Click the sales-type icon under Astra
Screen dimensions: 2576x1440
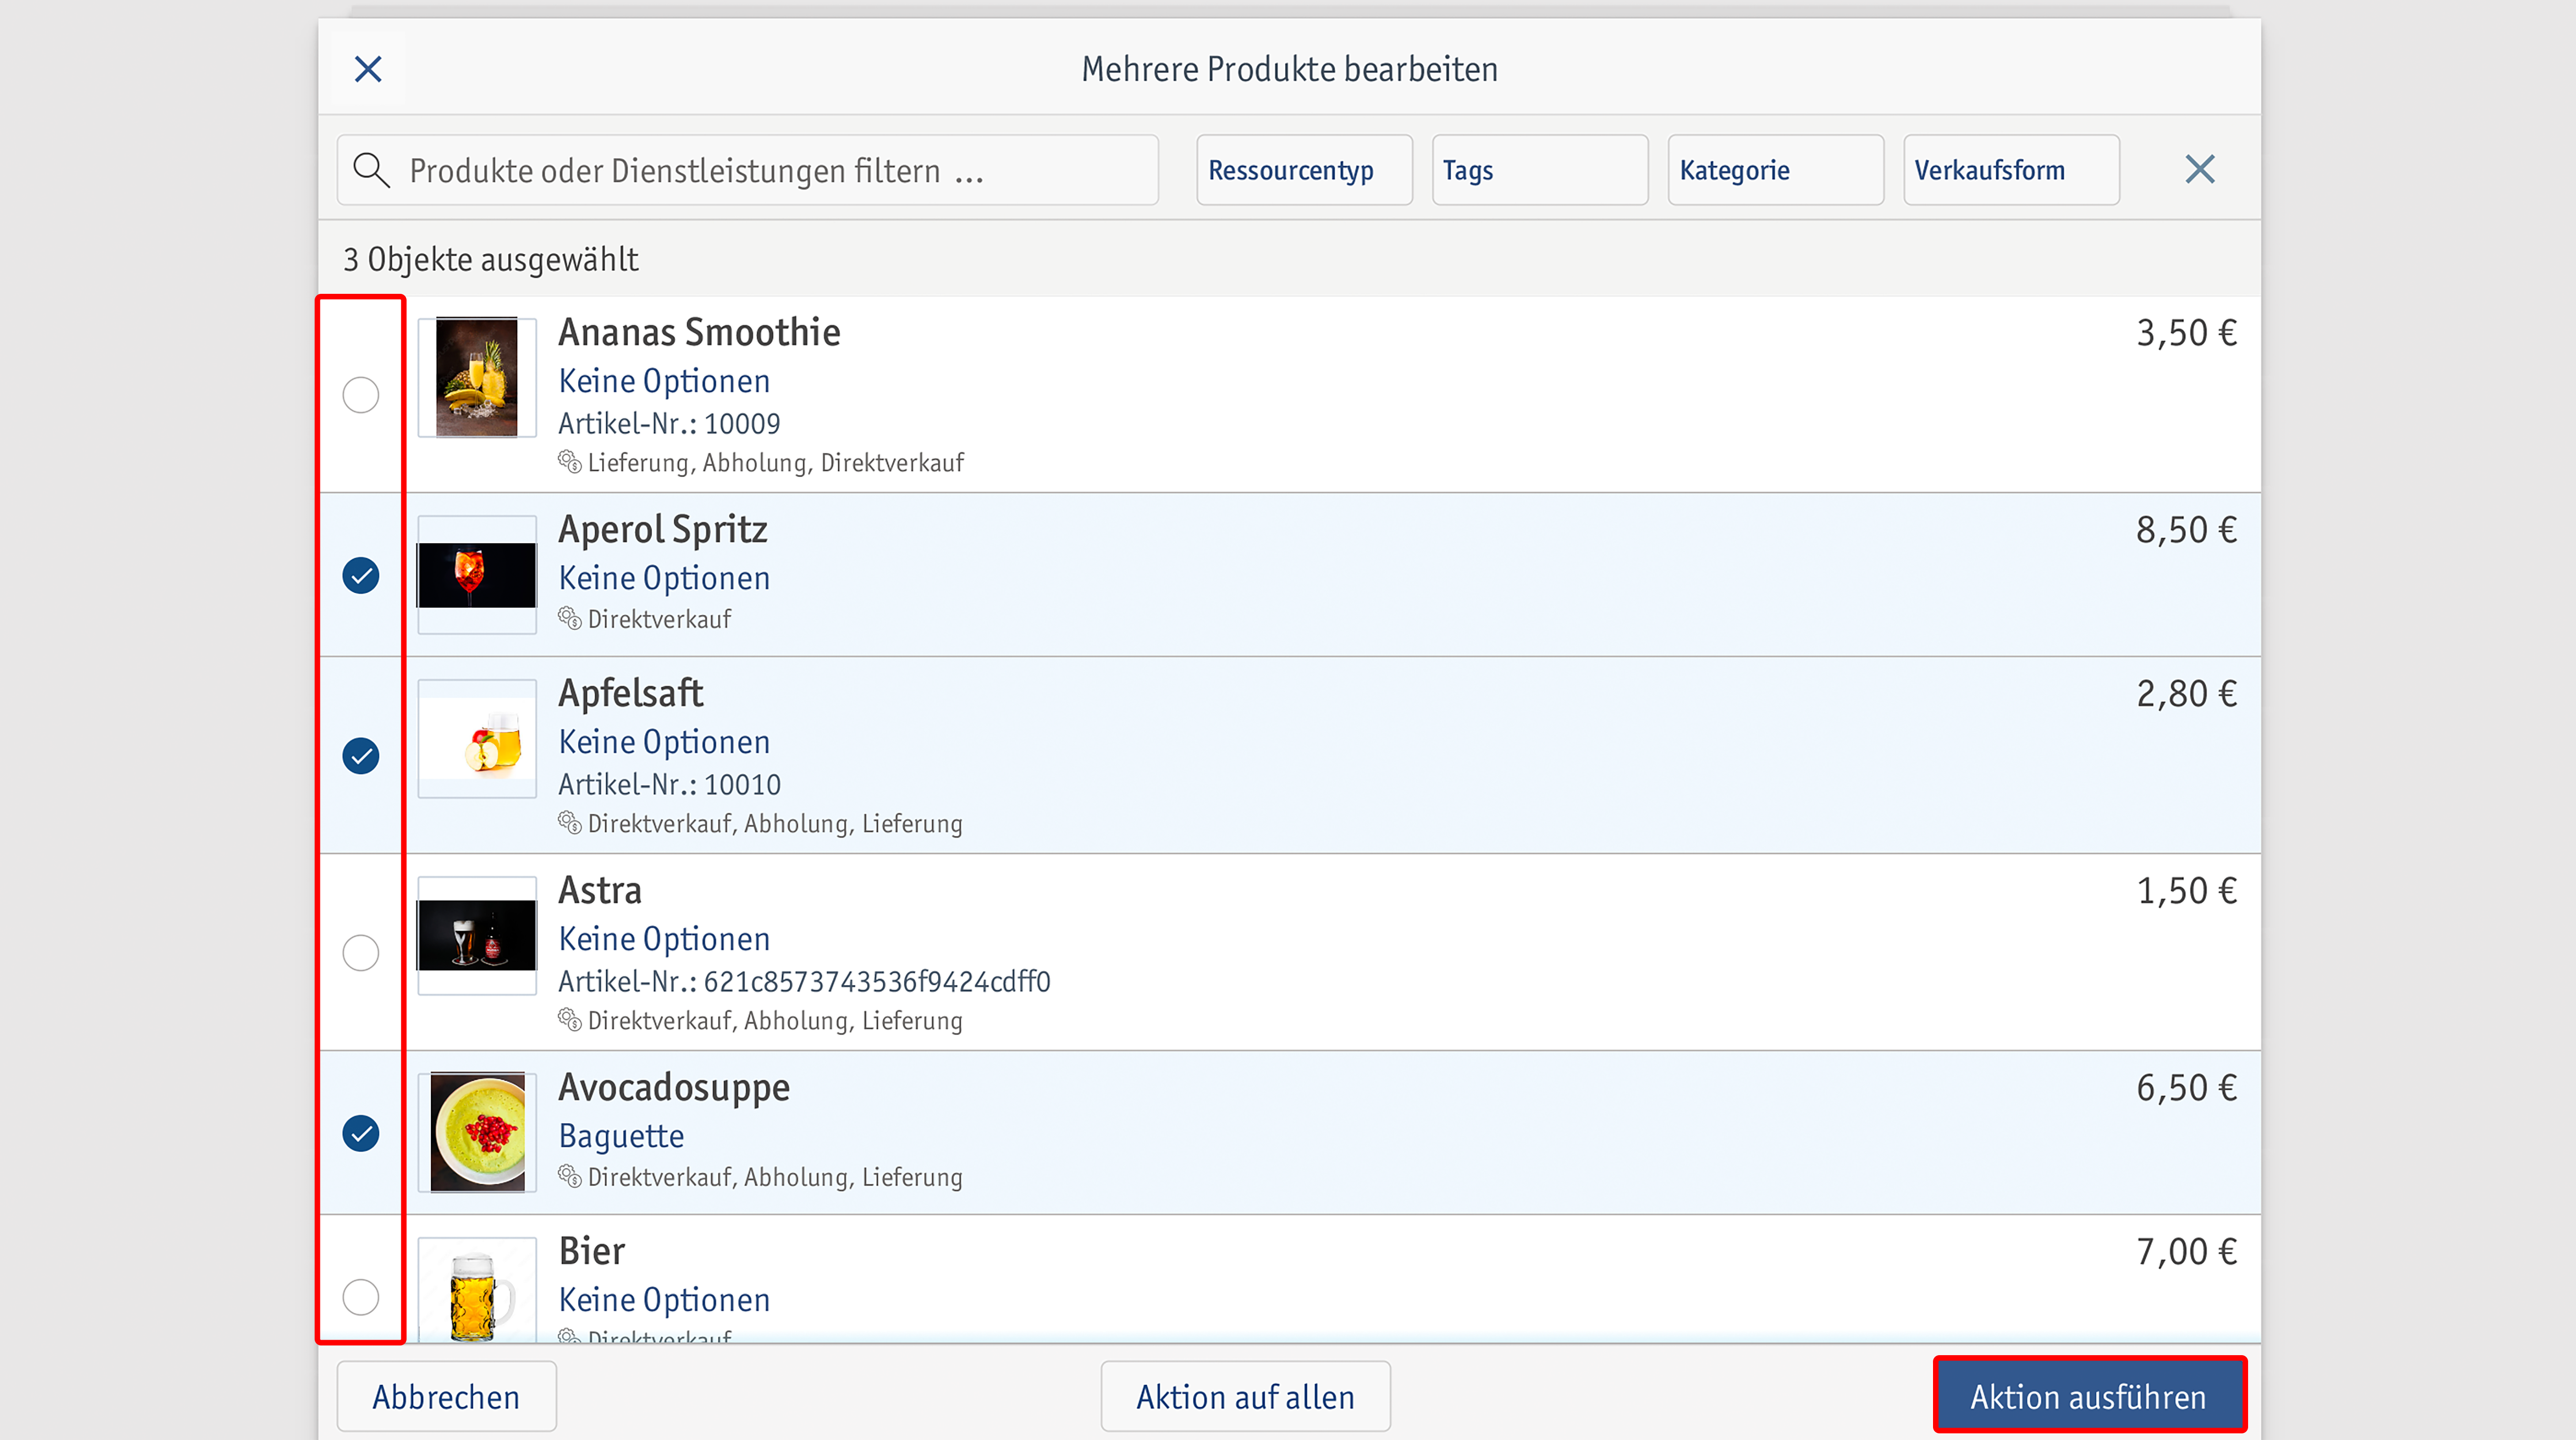coord(570,1020)
